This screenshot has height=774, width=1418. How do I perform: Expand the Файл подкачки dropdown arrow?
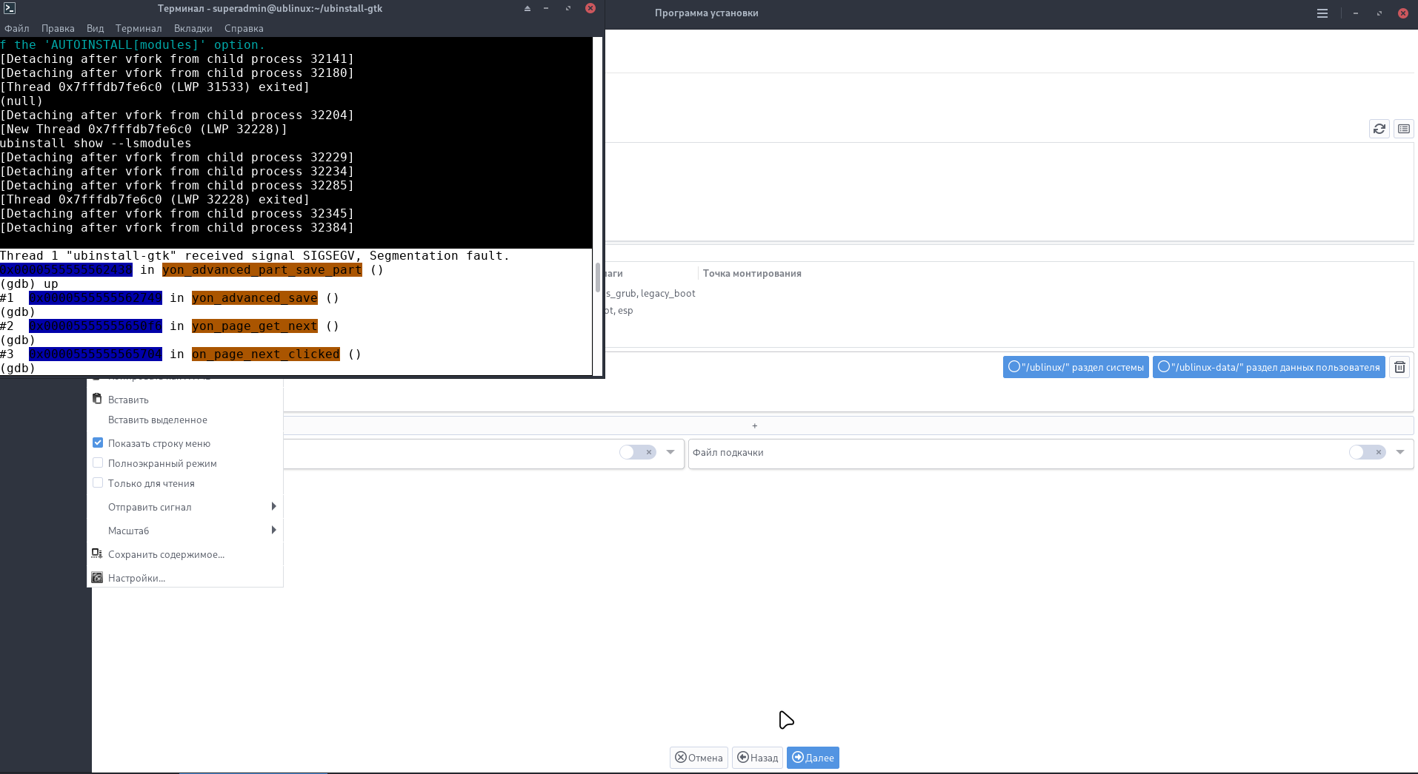(x=1400, y=452)
